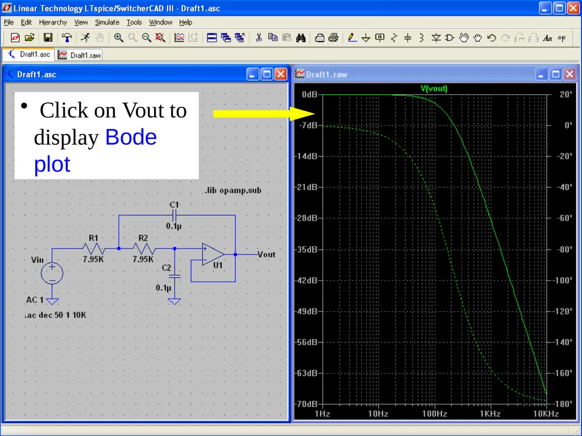Open Component browser via gate icon
Image resolution: width=582 pixels, height=436 pixels.
(x=450, y=37)
